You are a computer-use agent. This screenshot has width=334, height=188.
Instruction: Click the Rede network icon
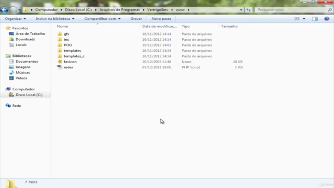pos(8,105)
